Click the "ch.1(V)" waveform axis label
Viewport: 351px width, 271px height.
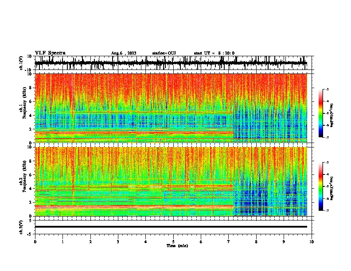coord(21,63)
